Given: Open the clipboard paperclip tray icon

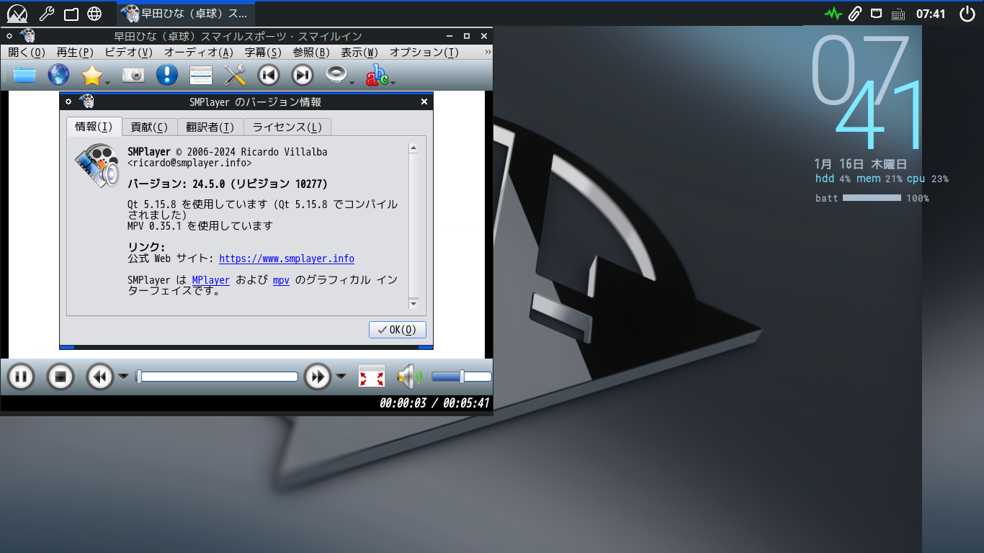Looking at the screenshot, I should [x=855, y=13].
